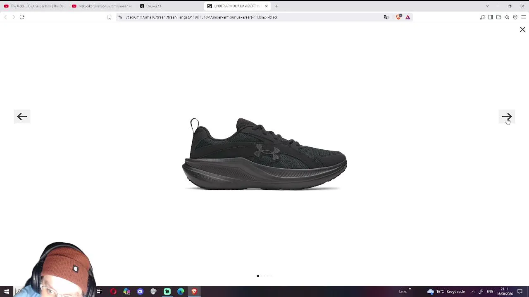Viewport: 529px width, 297px height.
Task: Bookmark this page
Action: coord(109,17)
